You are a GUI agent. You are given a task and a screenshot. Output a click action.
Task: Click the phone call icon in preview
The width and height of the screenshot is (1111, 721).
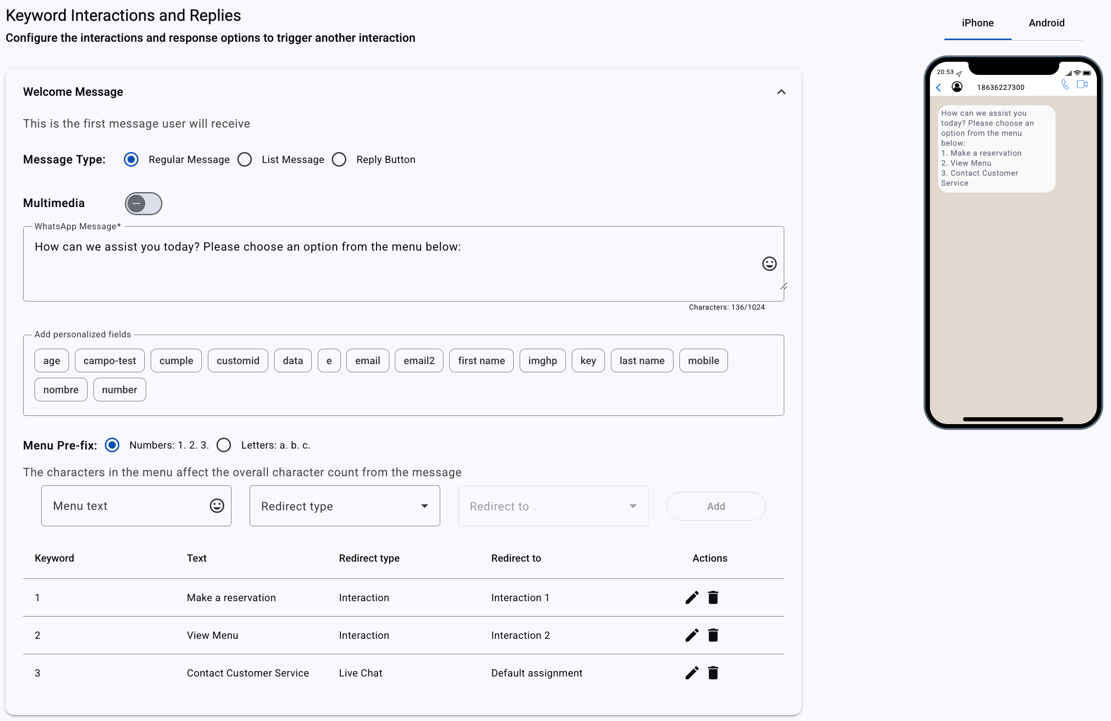click(x=1065, y=84)
